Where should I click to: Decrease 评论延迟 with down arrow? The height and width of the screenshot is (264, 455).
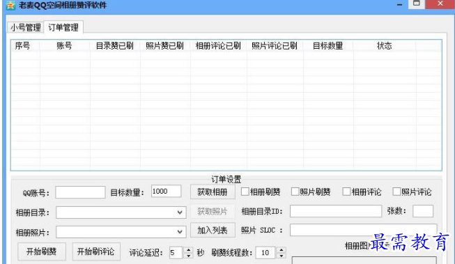[x=189, y=256]
